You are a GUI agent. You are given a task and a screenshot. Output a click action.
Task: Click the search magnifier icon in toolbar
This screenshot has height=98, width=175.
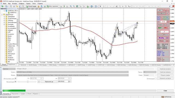tap(170, 6)
